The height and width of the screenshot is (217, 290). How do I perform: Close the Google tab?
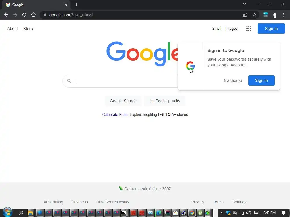66,5
